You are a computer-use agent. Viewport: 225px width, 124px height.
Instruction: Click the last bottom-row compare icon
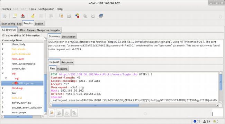[x=74, y=113]
